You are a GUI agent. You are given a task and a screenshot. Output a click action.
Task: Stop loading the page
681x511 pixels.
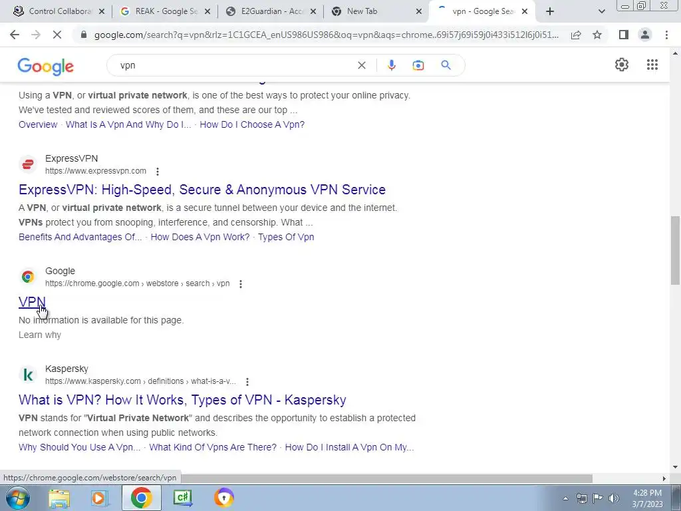tap(57, 35)
